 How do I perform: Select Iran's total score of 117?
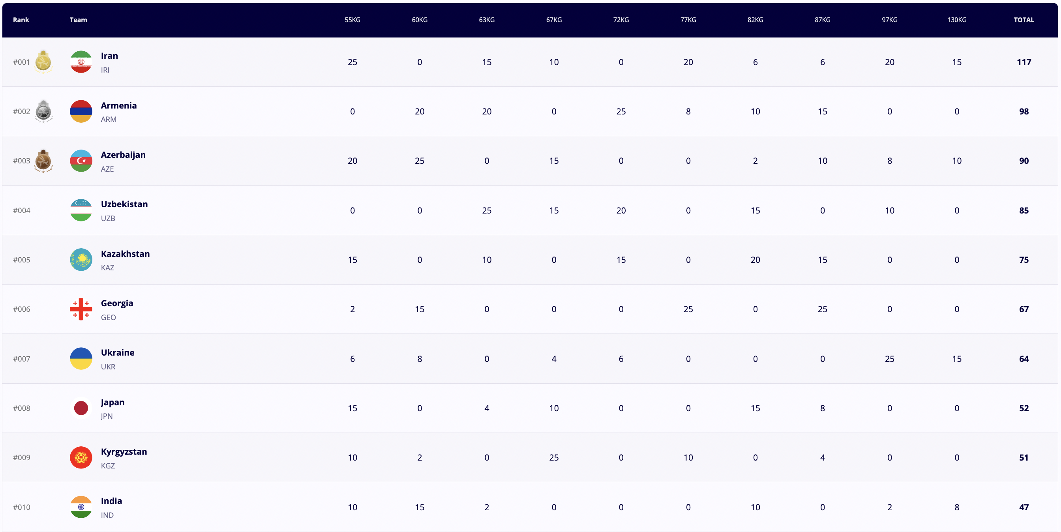pos(1024,62)
